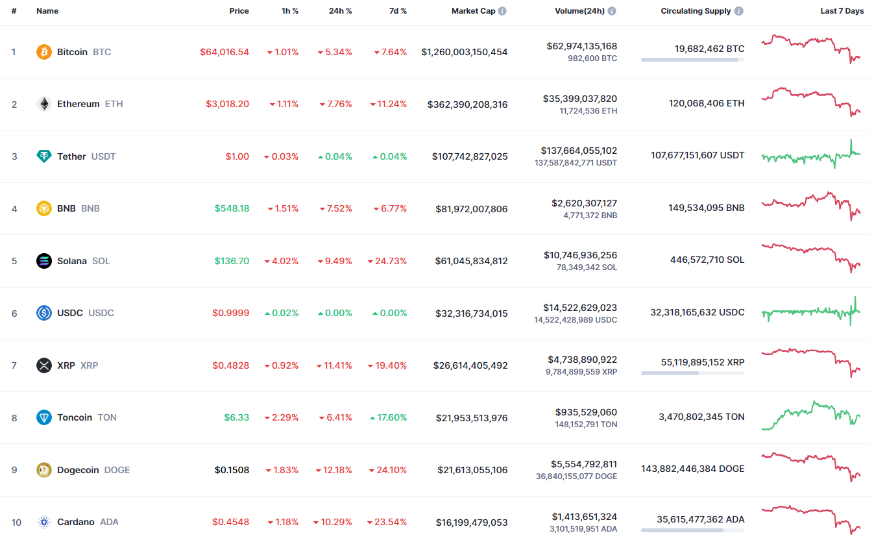Viewport: 874px width, 542px height.
Task: Click the Ethereum logo icon
Action: (x=44, y=104)
